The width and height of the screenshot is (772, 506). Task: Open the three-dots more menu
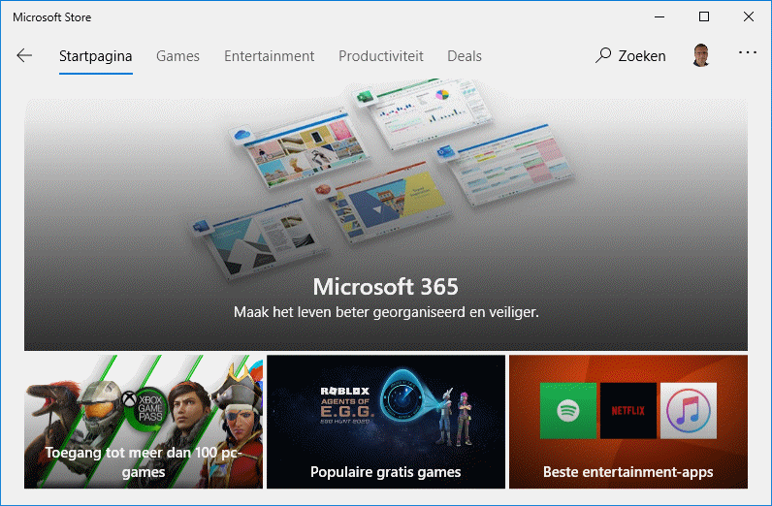748,52
